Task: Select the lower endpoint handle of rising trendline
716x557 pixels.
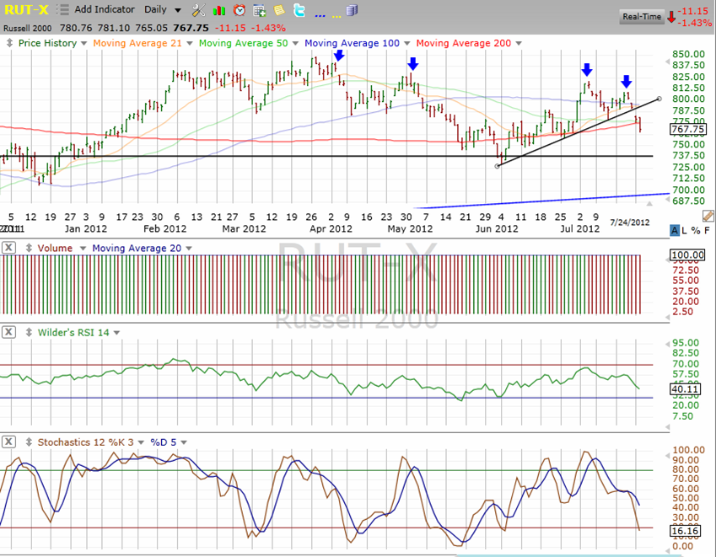Action: point(498,166)
